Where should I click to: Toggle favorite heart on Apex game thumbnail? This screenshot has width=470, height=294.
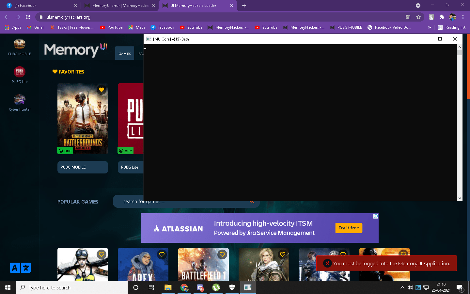click(162, 254)
